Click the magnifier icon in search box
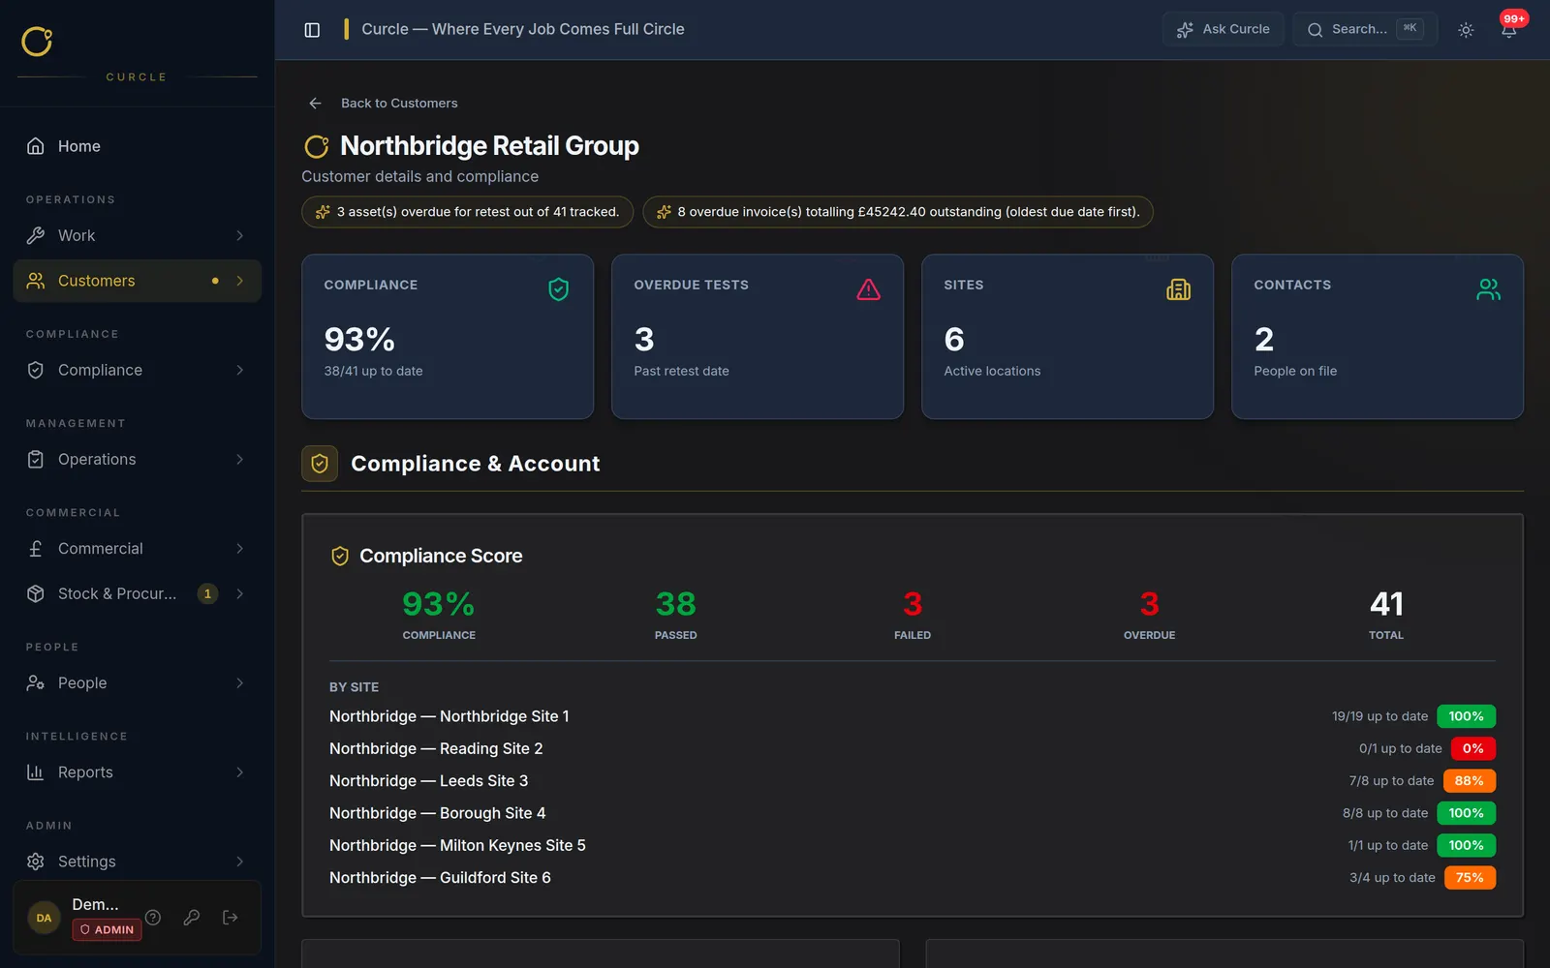Screen dimensions: 1550x968 click(x=1315, y=30)
